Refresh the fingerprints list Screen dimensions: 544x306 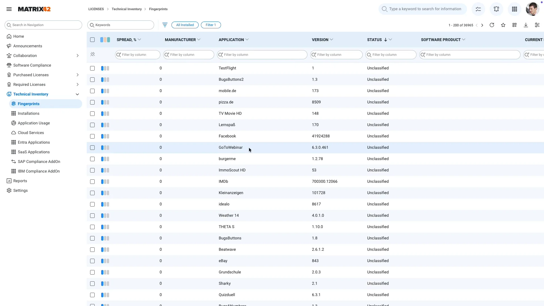[492, 25]
